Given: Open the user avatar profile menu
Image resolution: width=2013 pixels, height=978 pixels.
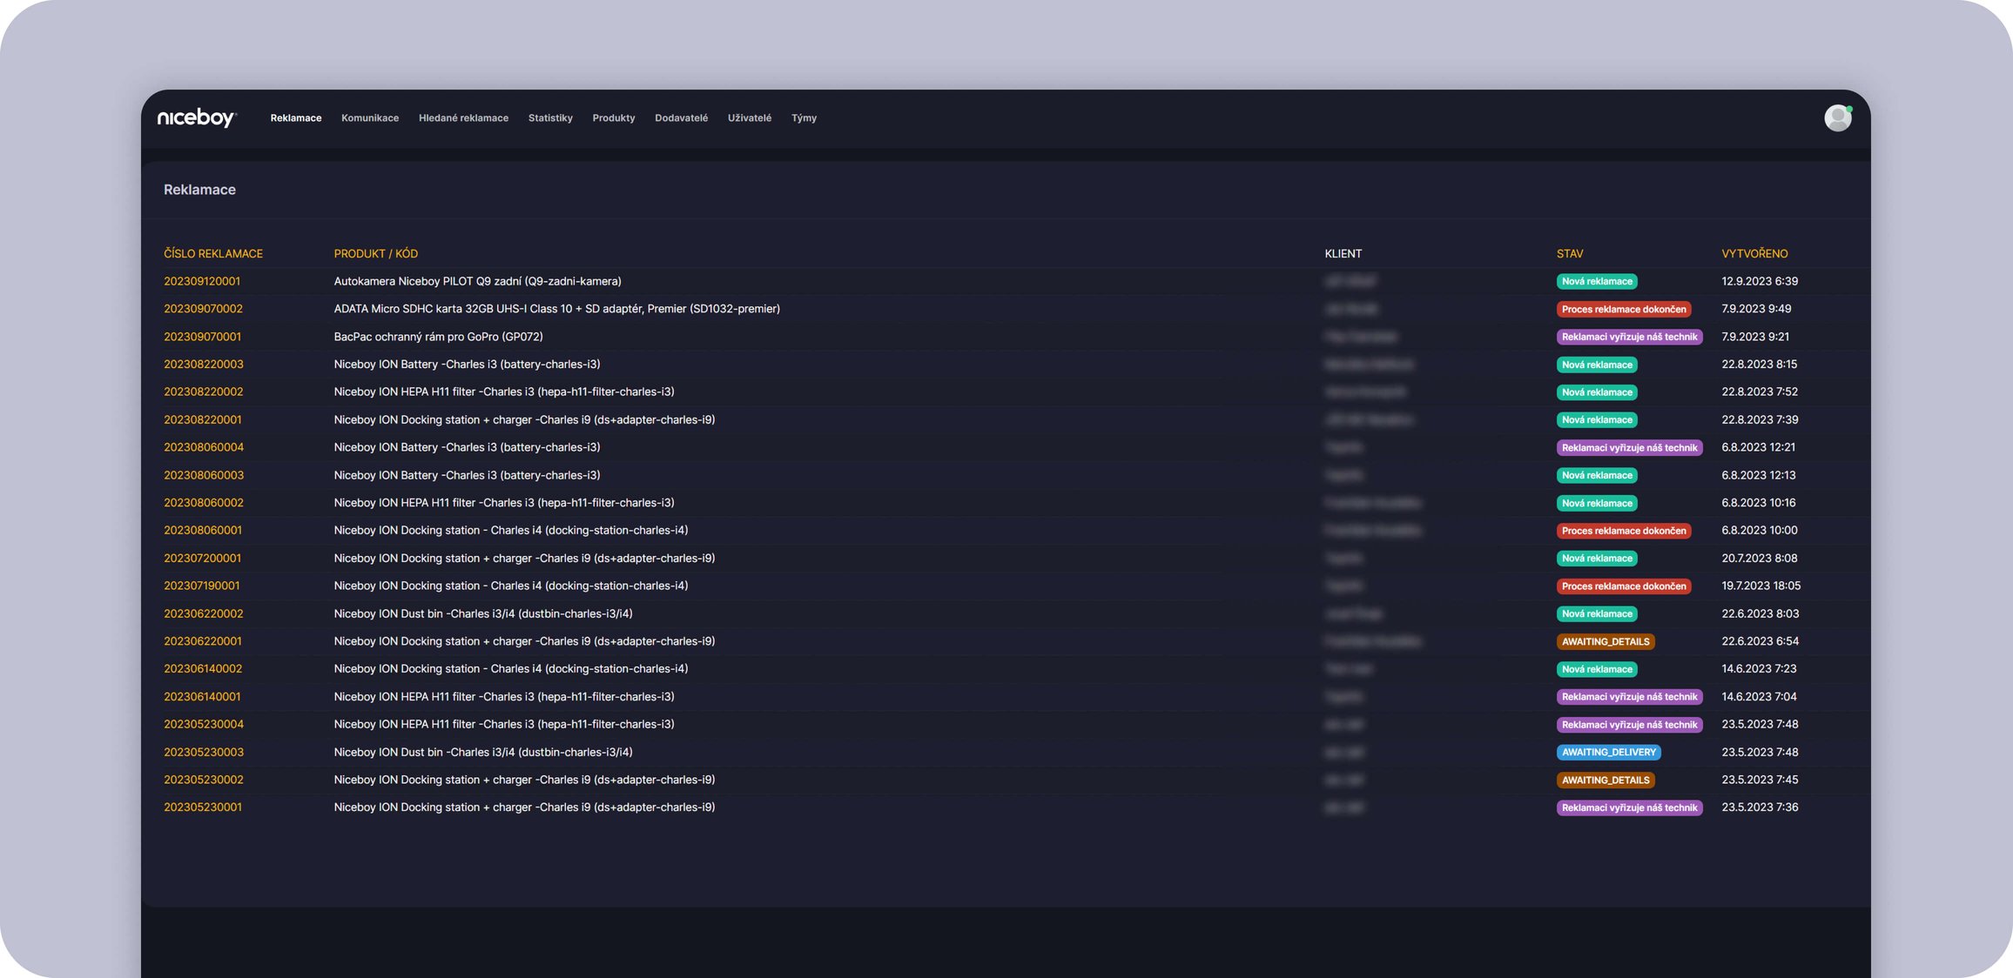Looking at the screenshot, I should (1837, 117).
